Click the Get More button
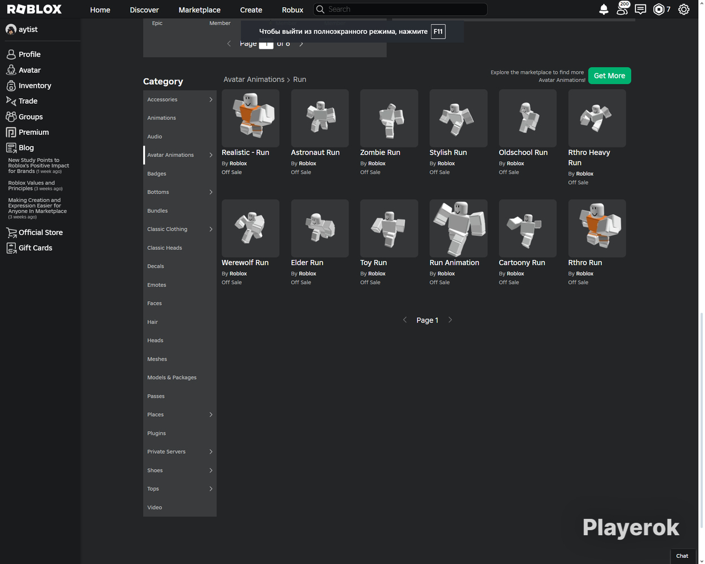The image size is (705, 564). (610, 76)
